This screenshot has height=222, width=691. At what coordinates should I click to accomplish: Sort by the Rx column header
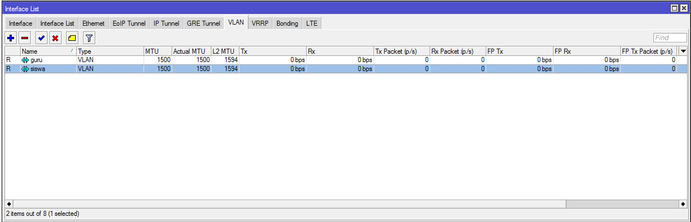point(340,51)
